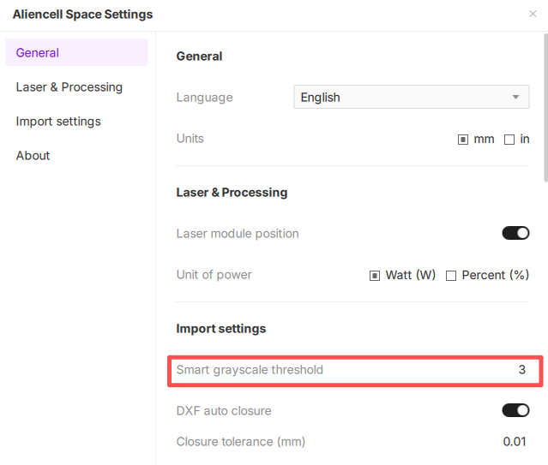Select General in the left sidebar
This screenshot has height=465, width=548.
click(38, 53)
